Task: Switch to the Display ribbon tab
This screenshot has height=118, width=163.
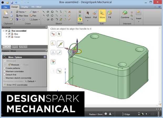Action: click(25, 7)
